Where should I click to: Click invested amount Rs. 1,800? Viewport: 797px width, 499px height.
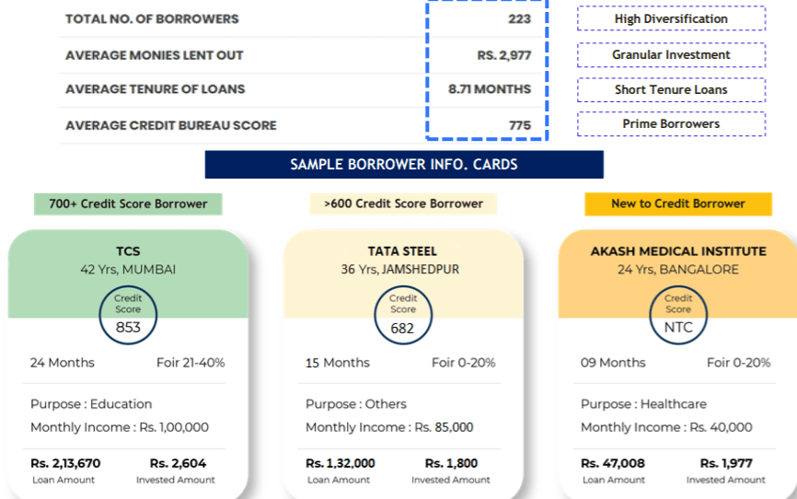click(451, 463)
